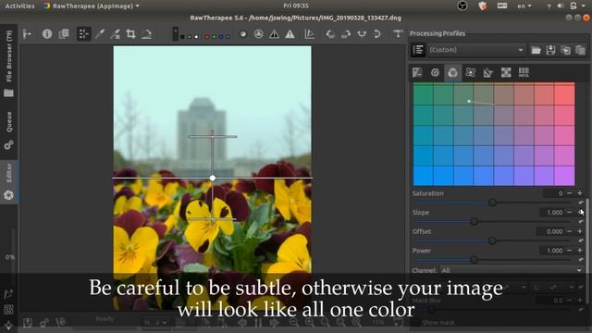
Task: Decrease Power with minus button
Action: 570,251
